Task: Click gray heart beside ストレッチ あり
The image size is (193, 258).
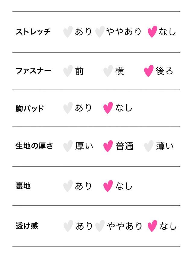Action: point(68,32)
